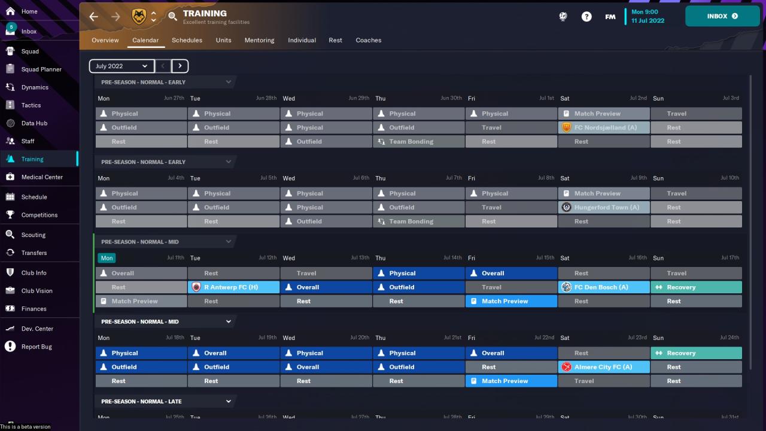Click the club badge in header

pos(139,17)
